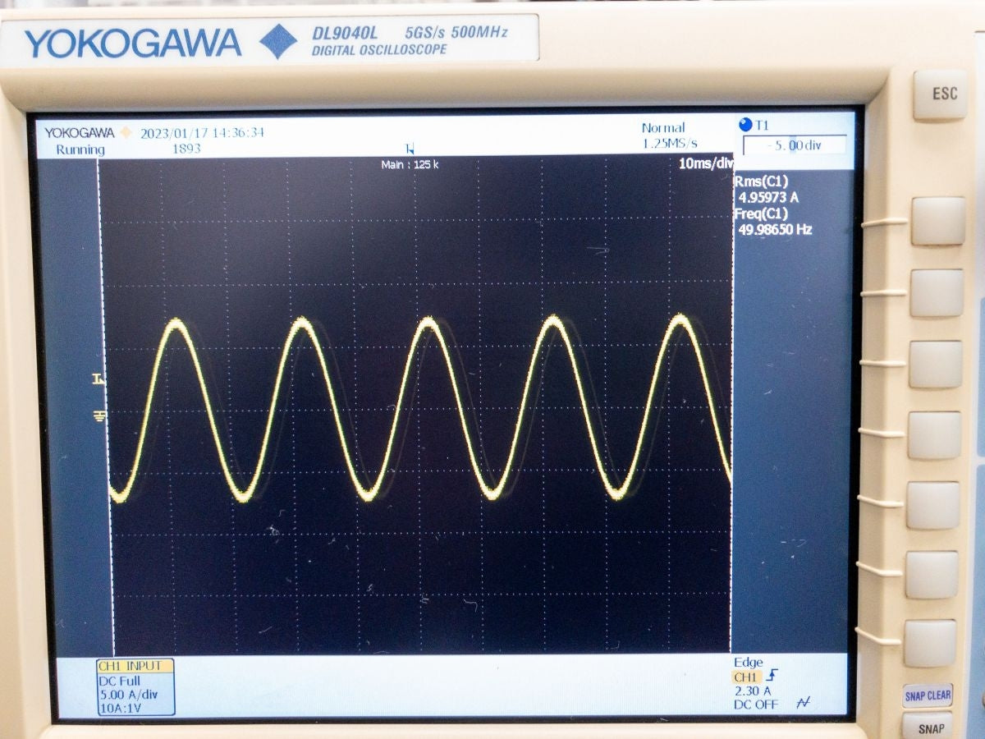Select the 1893 acquisition count

pos(186,149)
